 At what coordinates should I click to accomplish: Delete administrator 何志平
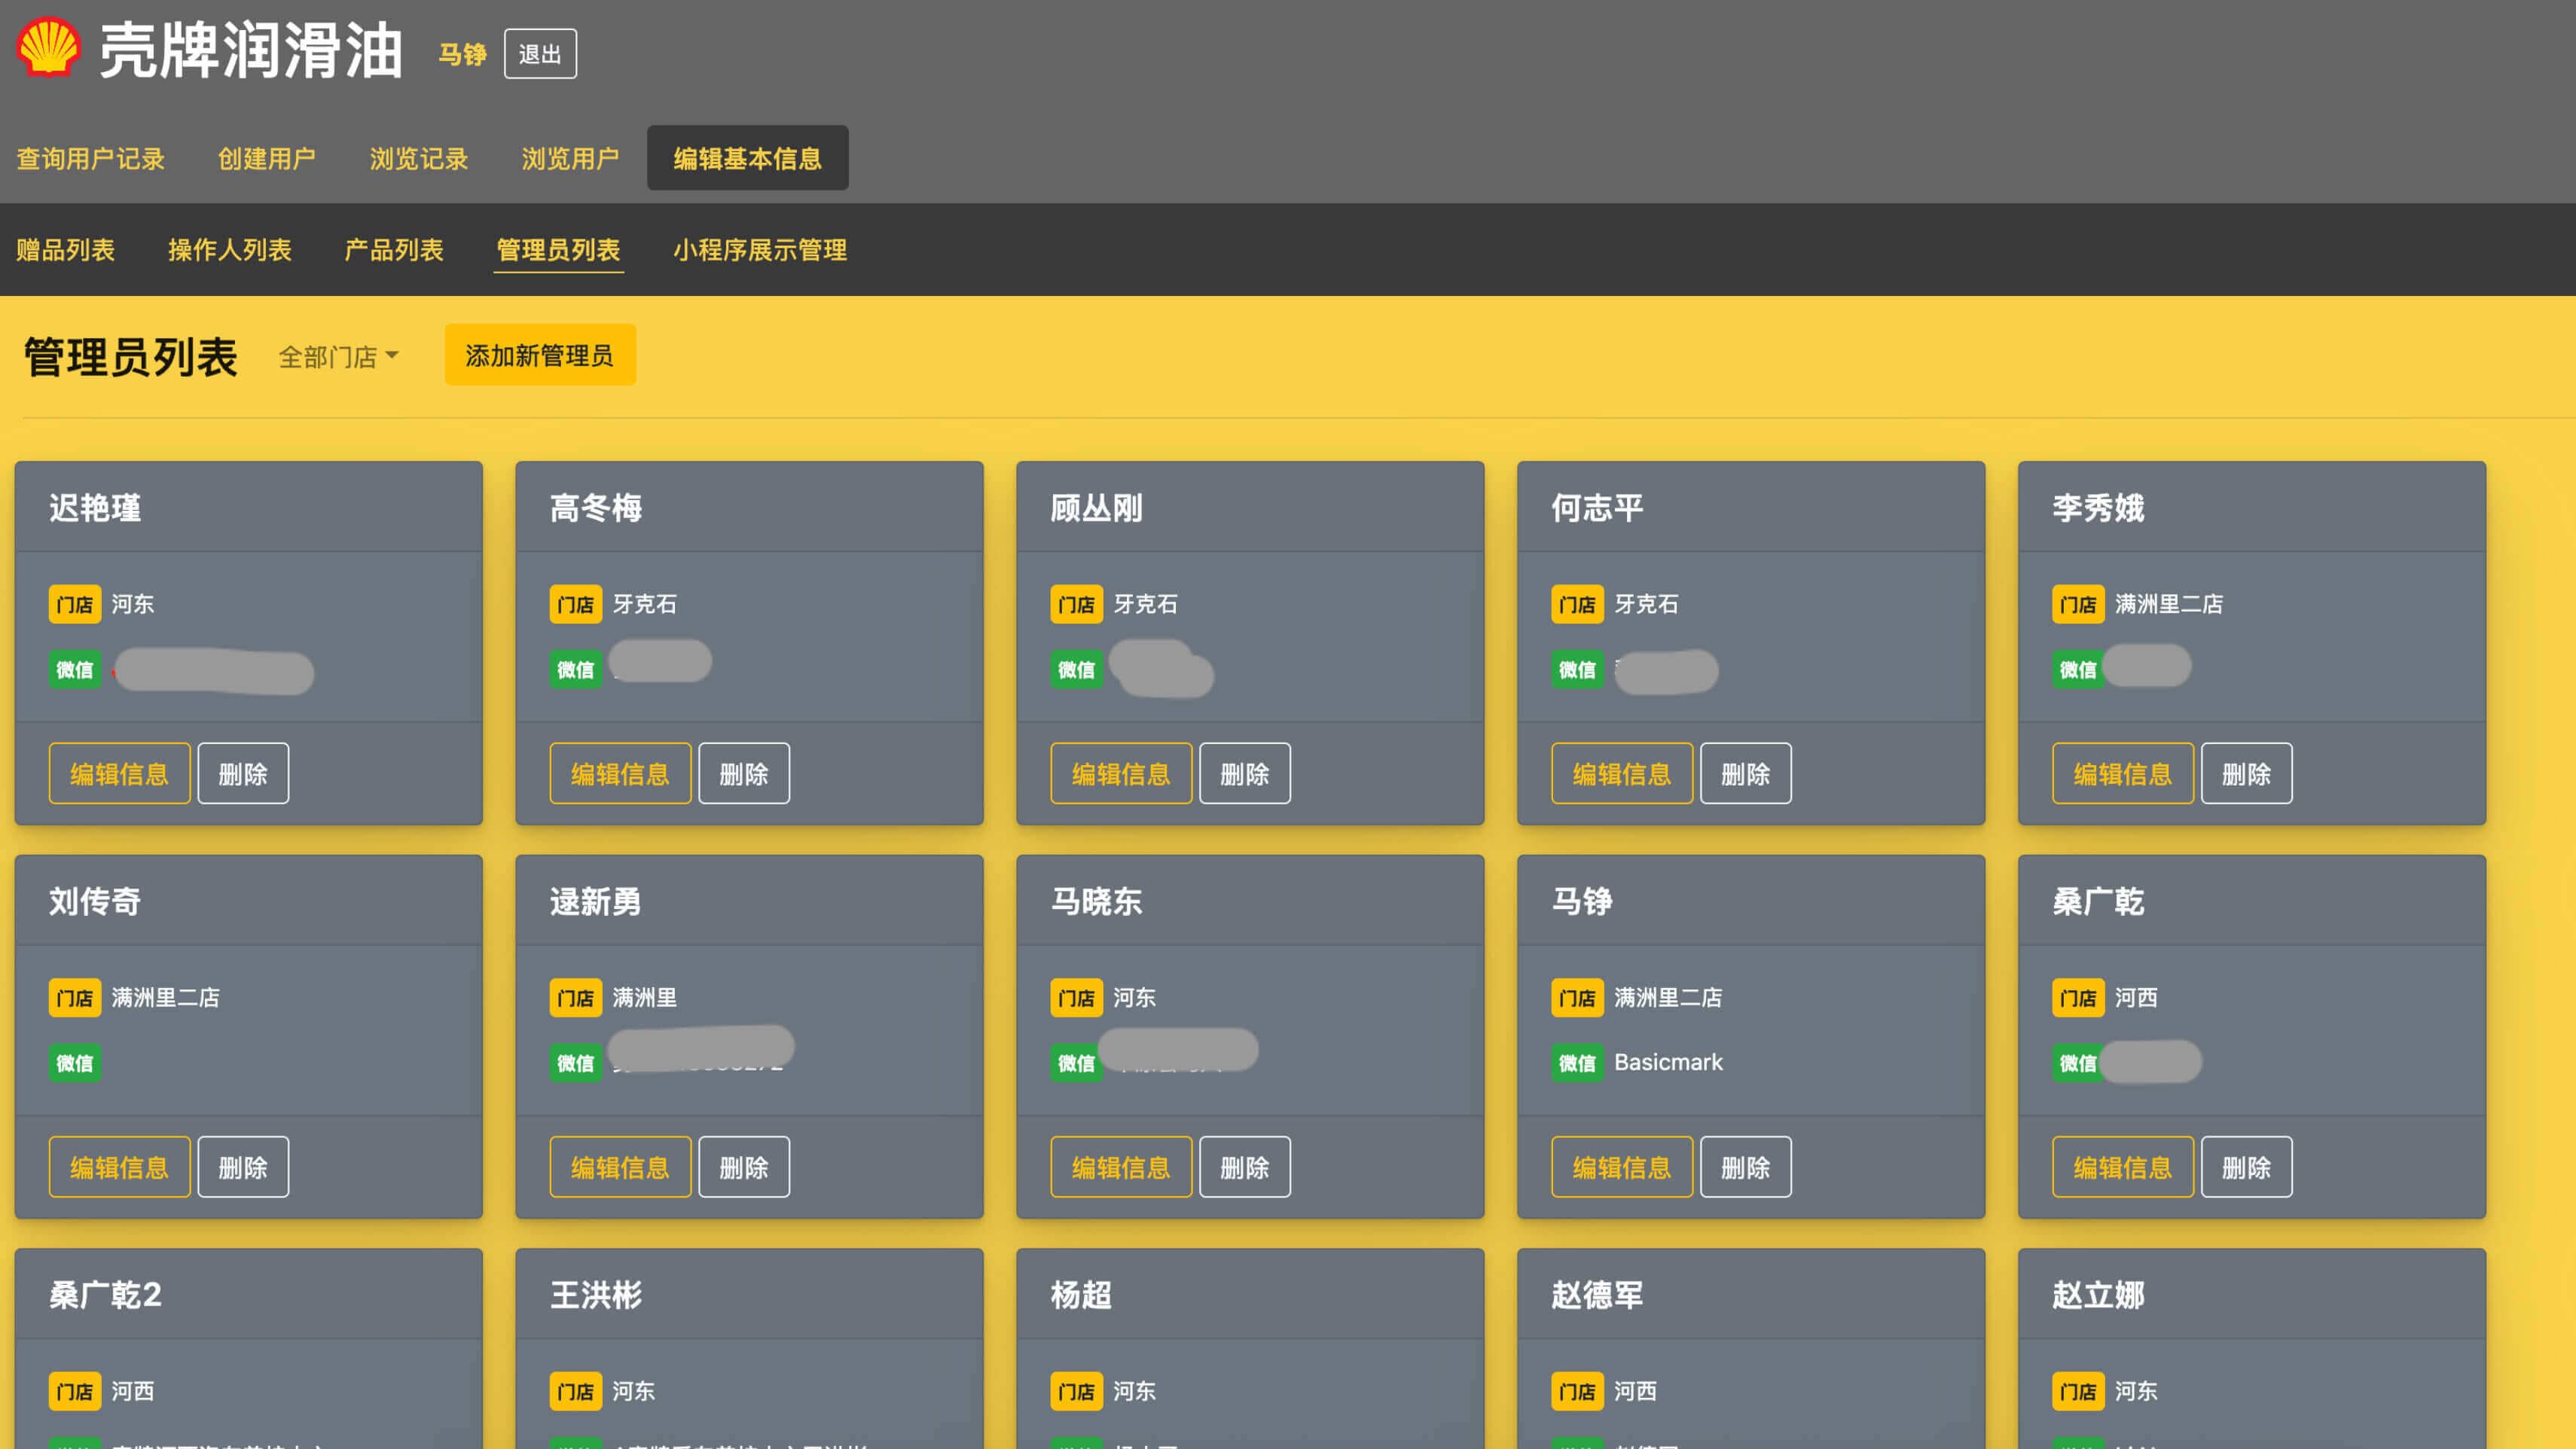(1745, 773)
